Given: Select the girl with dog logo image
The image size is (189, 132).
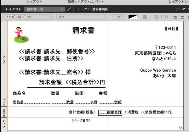Looking at the screenshot, I should 21,35.
